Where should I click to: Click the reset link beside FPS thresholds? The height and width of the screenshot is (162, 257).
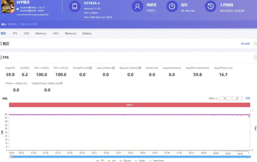[x=248, y=98]
